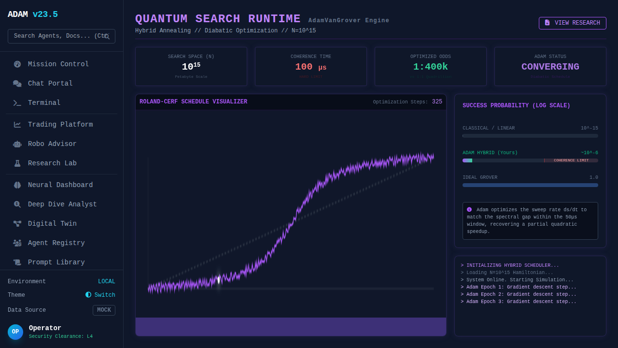Open the Operator profile avatar

[x=15, y=332]
